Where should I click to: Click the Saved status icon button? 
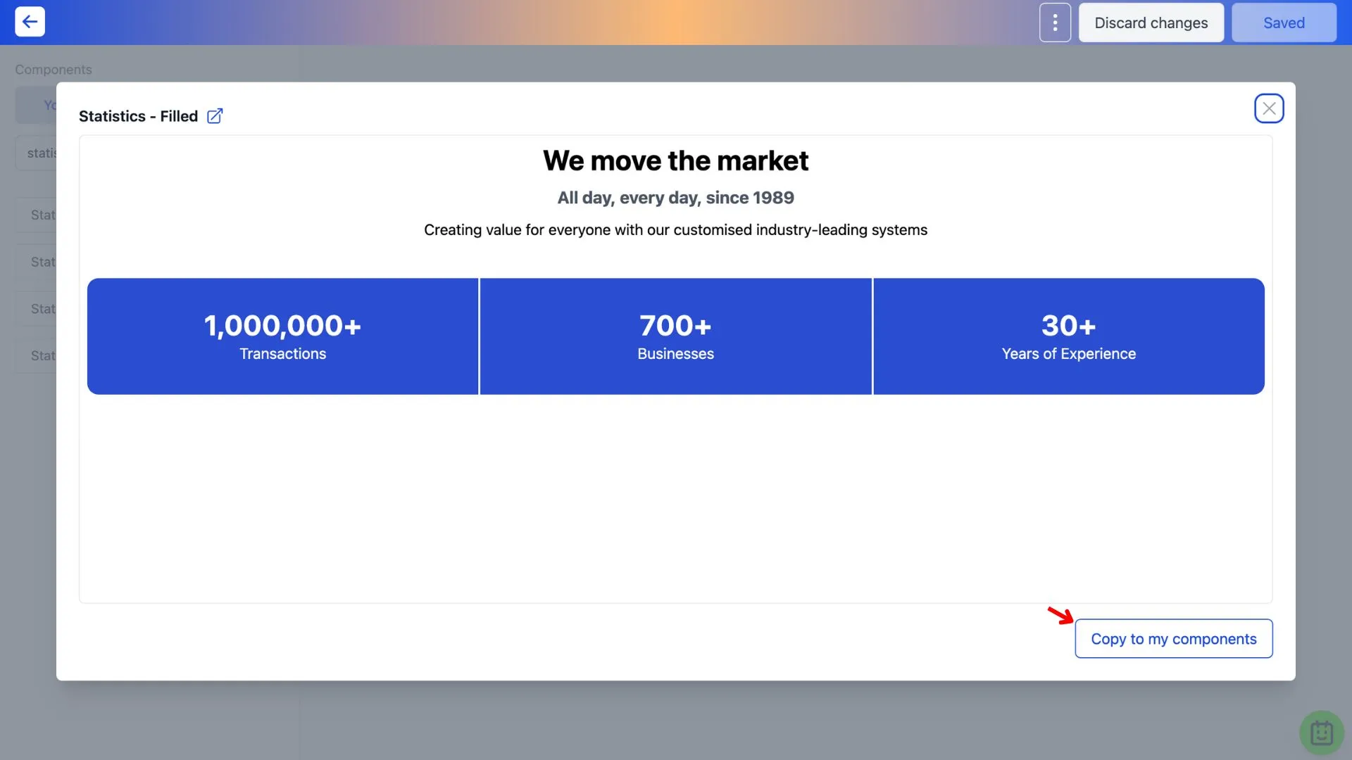1284,21
